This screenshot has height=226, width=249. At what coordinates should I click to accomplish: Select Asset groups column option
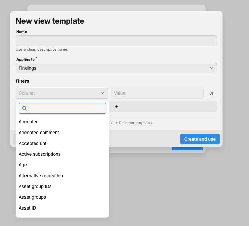pos(32,197)
